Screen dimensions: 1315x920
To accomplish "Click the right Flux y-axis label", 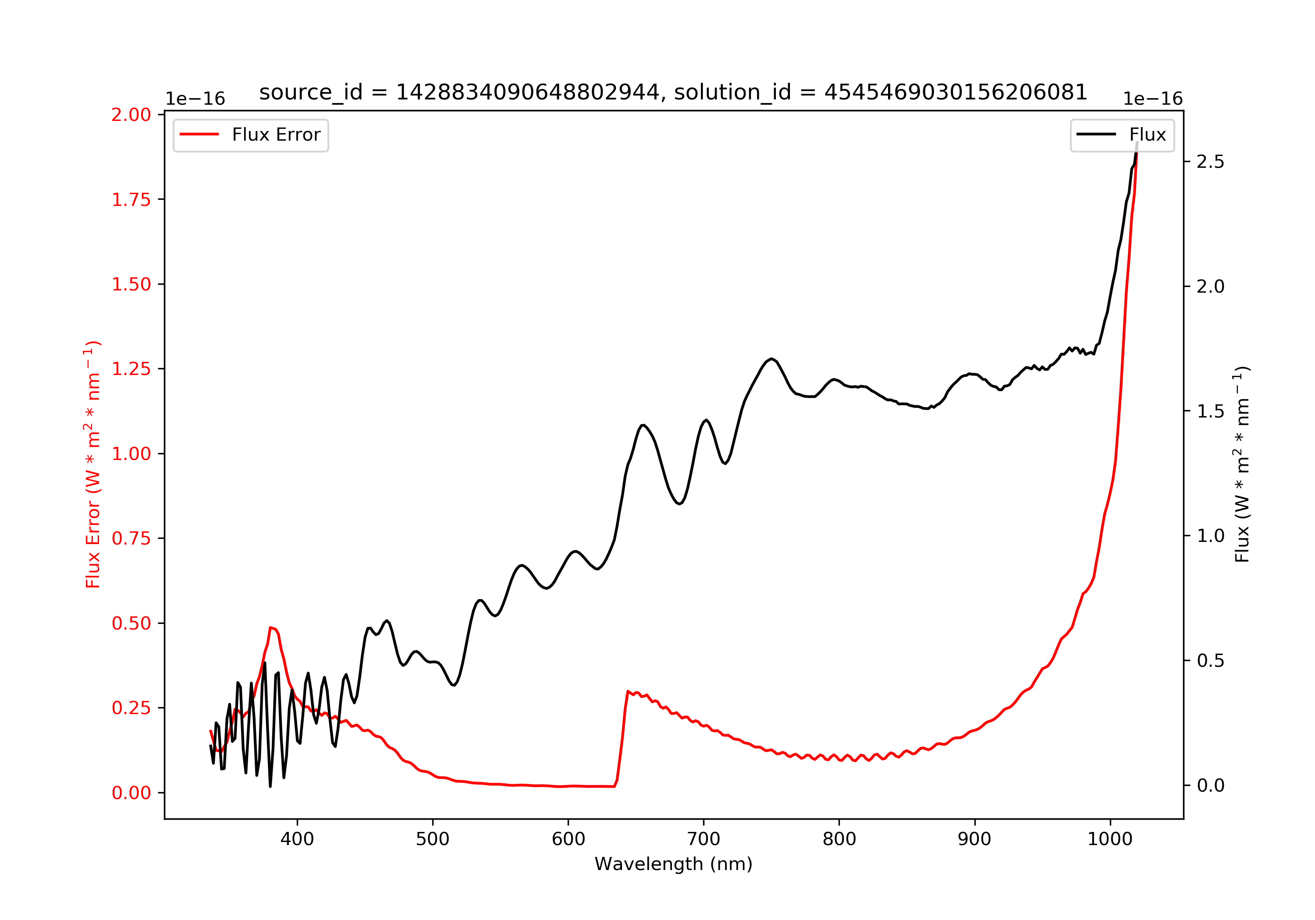I will pyautogui.click(x=1242, y=464).
